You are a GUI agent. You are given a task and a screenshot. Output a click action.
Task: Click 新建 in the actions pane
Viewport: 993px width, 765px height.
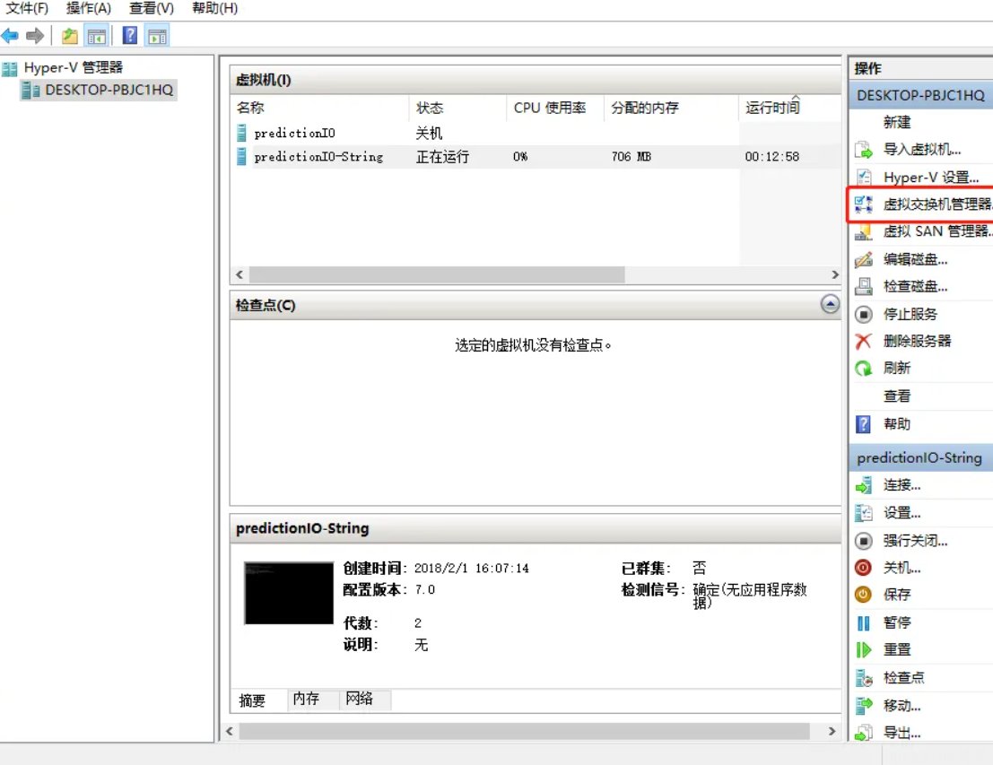tap(897, 122)
